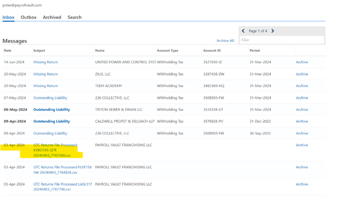
Task: Click the Archive All link
Action: coord(225,41)
